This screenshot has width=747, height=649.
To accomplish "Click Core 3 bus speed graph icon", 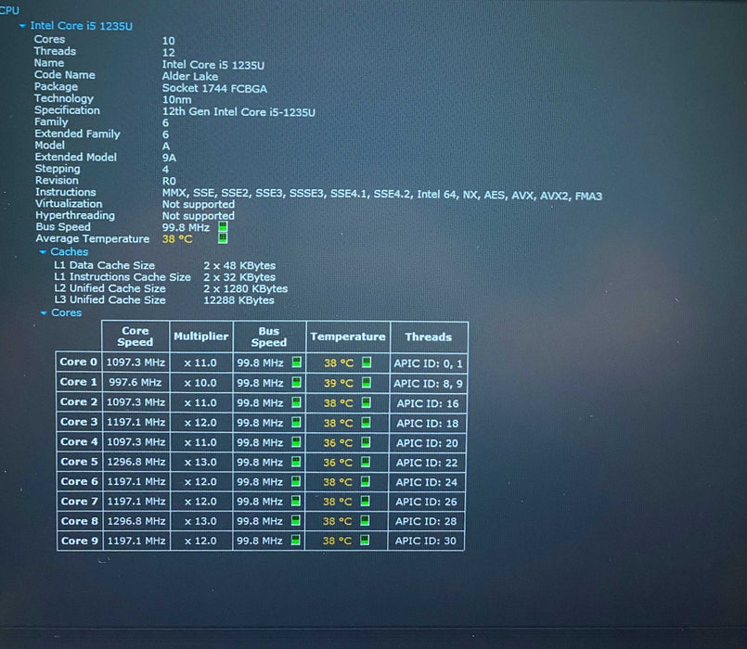I will pos(296,422).
